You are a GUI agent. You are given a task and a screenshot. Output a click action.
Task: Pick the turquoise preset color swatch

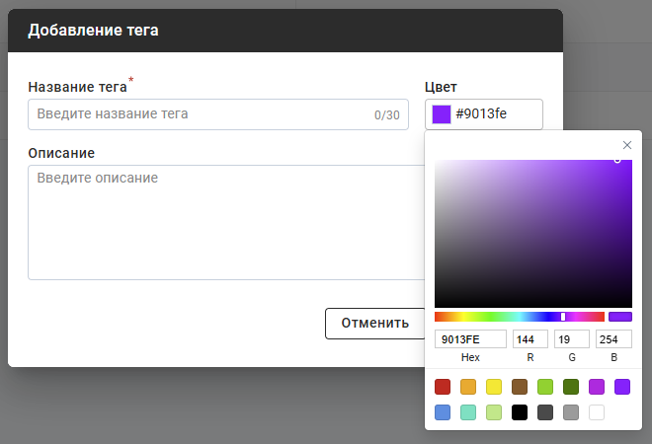[468, 412]
